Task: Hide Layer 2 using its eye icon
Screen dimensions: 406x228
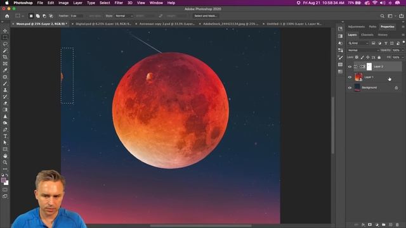Action: pos(350,66)
